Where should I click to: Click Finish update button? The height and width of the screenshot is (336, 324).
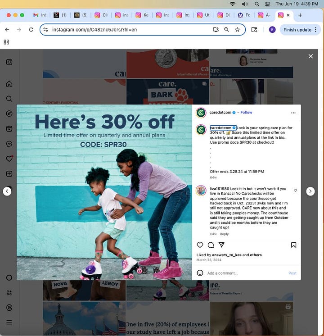click(x=297, y=30)
